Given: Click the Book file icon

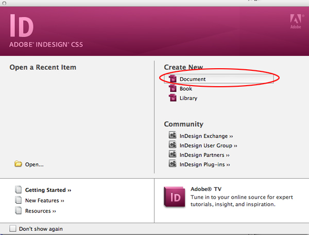Looking at the screenshot, I should [173, 88].
